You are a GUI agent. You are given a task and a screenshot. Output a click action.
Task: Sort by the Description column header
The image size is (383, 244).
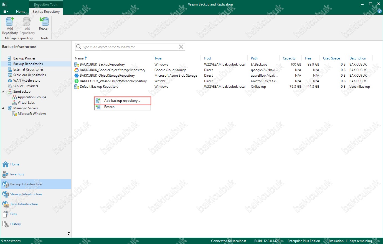[358, 58]
